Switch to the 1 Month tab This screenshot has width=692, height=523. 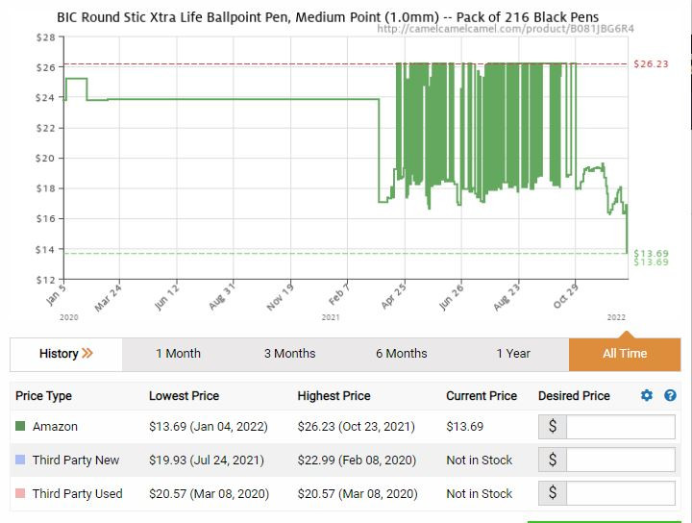tap(178, 354)
